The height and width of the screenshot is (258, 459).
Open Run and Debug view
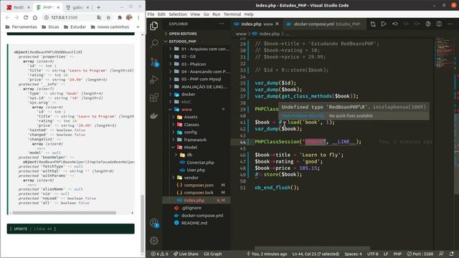coord(154,80)
